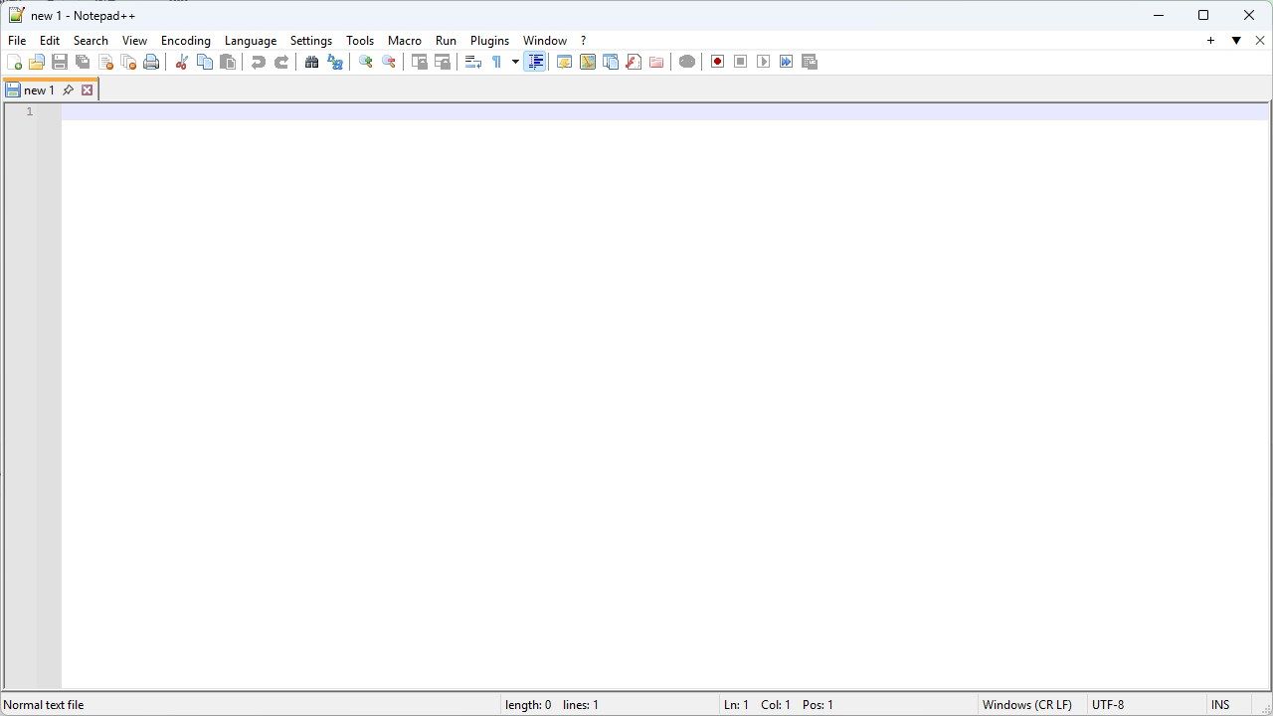The image size is (1273, 716).
Task: Click the Redo arrow icon
Action: pyautogui.click(x=281, y=62)
